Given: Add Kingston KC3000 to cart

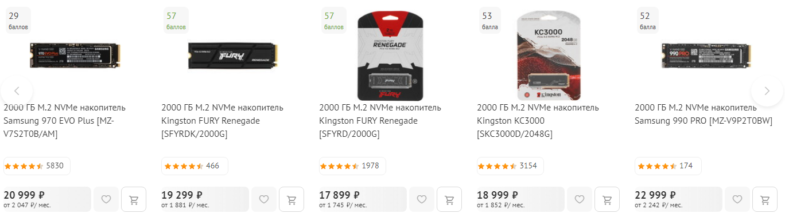Looking at the screenshot, I should 607,199.
